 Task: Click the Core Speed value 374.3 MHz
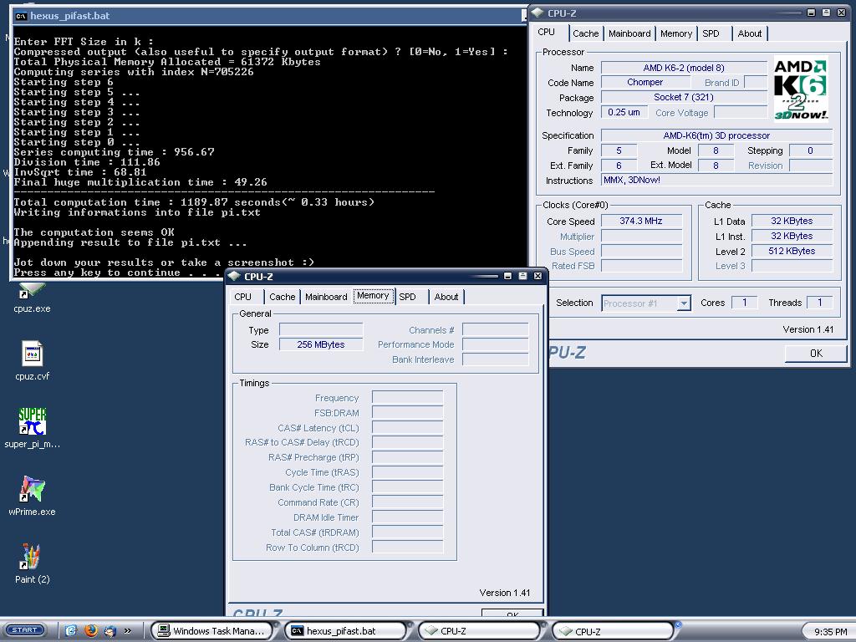(641, 221)
